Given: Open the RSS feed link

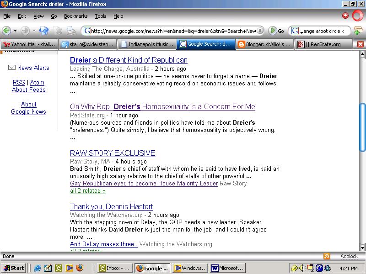Looking at the screenshot, I should pos(19,83).
